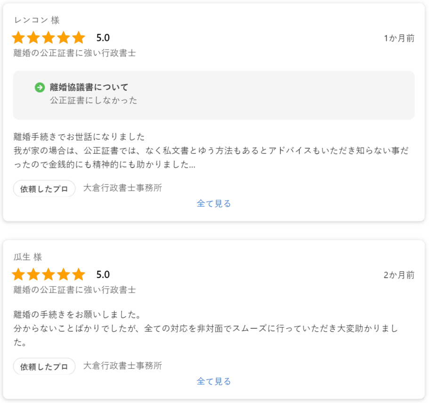Expand レンコン review with 全て見る link

tap(214, 204)
